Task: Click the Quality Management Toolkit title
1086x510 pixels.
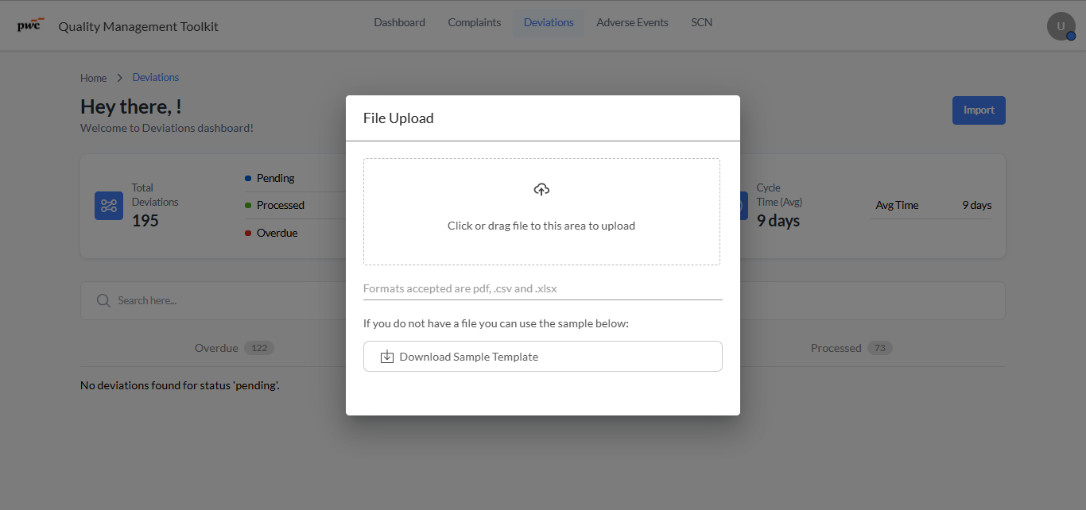Action: click(x=138, y=26)
